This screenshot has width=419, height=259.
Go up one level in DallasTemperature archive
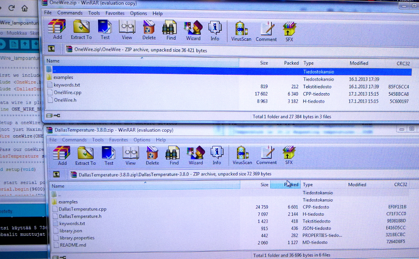coord(56,174)
